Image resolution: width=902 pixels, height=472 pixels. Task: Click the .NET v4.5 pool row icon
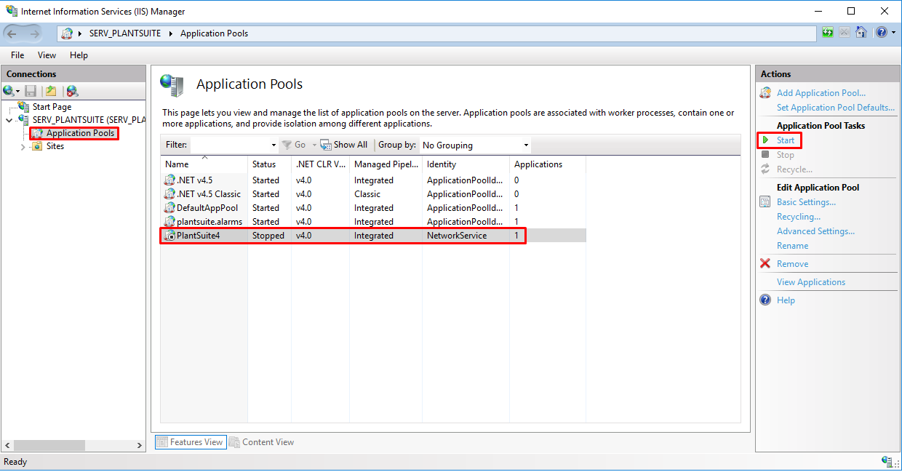tap(170, 180)
